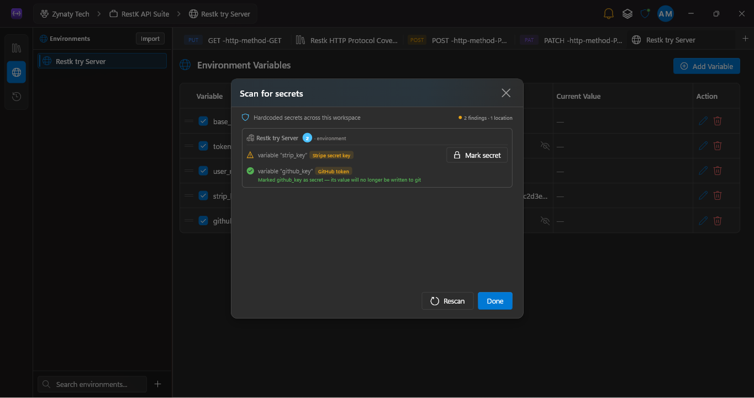The width and height of the screenshot is (754, 398).
Task: Switch to Restk HTTP Protocol Coverage tab
Action: [x=346, y=40]
